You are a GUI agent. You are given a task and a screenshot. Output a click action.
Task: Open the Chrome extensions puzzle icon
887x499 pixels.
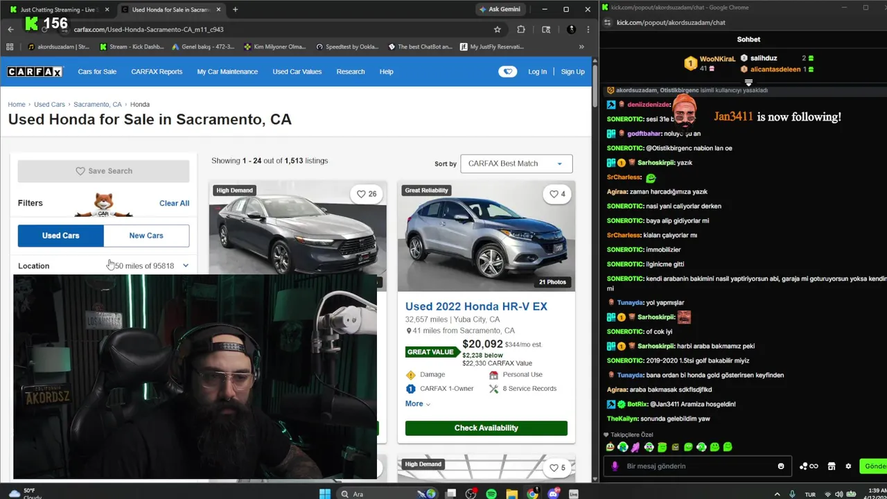(521, 30)
